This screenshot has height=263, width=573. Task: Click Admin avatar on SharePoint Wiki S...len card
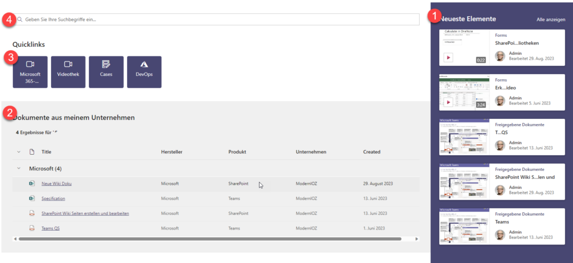pos(500,190)
